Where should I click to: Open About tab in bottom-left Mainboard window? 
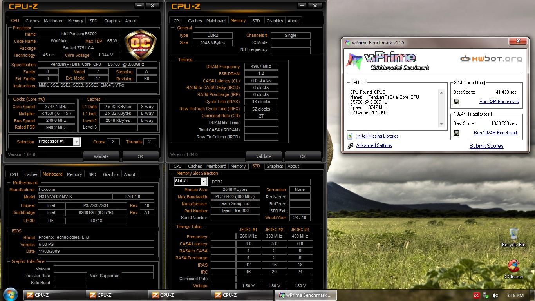pyautogui.click(x=130, y=174)
